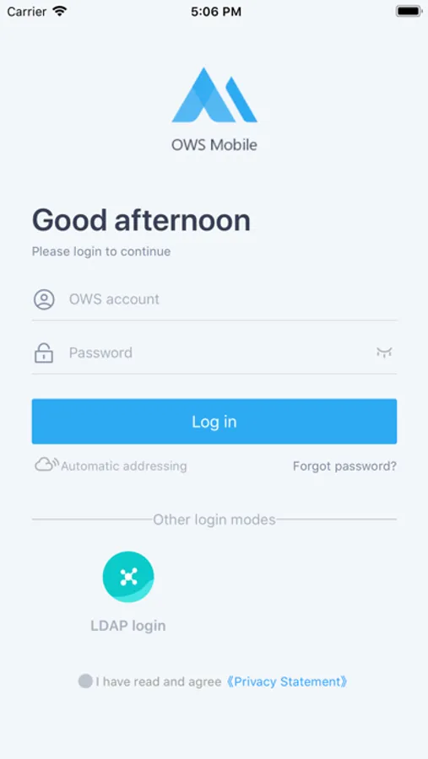Screen dimensions: 428x759
Task: Open the Privacy Statement link
Action: (287, 681)
